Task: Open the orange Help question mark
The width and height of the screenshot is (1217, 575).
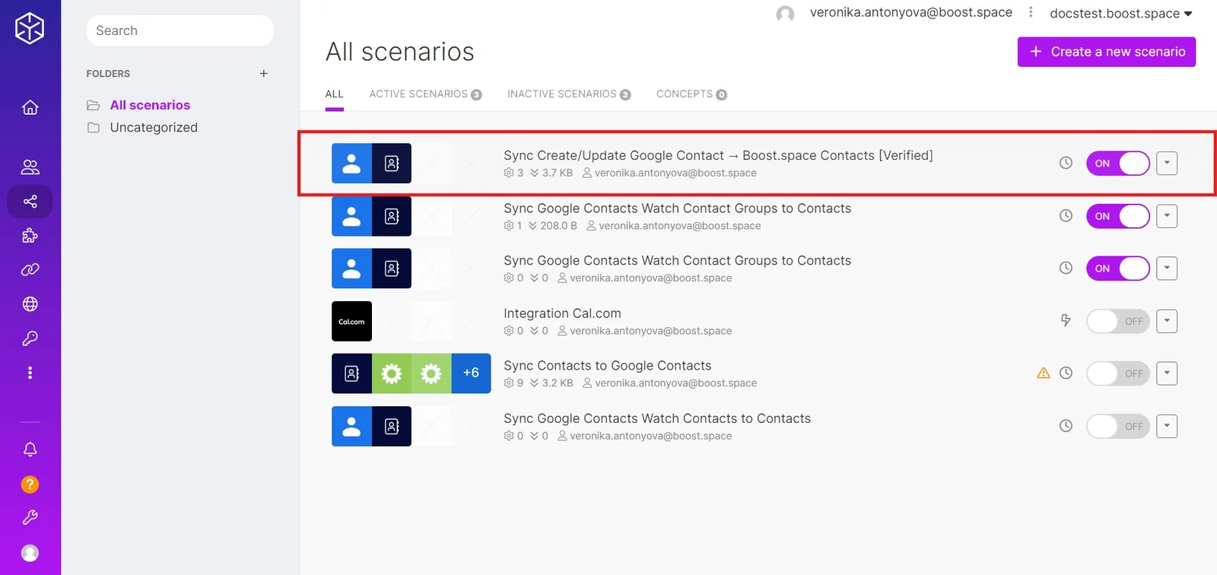Action: point(30,484)
